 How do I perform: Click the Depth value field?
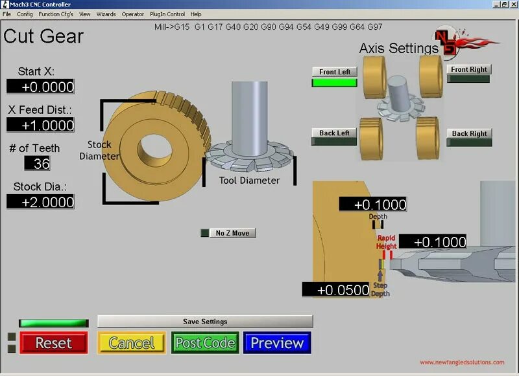(373, 205)
